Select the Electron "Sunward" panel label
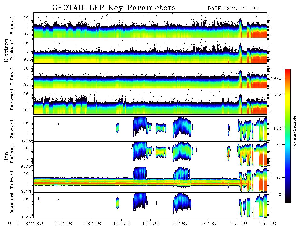 pos(12,25)
